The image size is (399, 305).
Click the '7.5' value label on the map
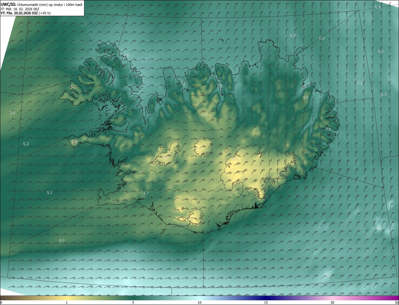tap(304, 87)
